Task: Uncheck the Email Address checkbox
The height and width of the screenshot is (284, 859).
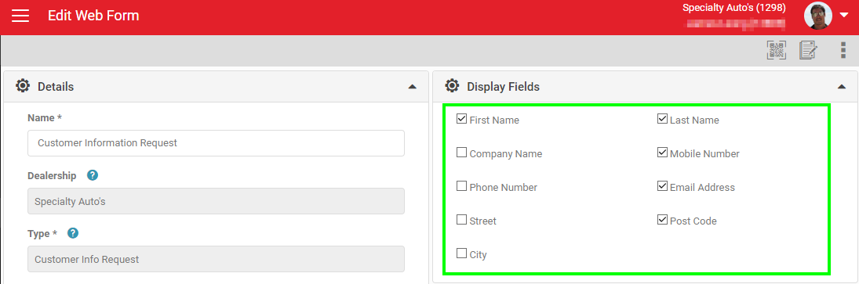Action: click(x=662, y=186)
